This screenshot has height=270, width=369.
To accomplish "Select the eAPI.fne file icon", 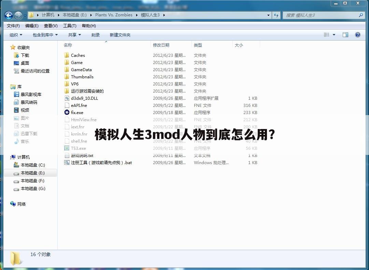I will click(67, 106).
